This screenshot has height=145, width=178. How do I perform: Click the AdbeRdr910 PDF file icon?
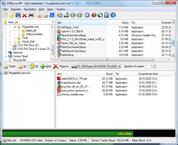[x=59, y=79]
